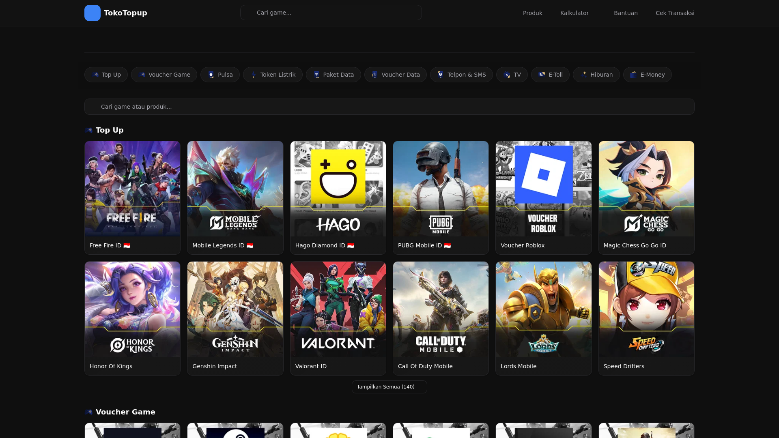
Task: Focus the 'Cari game atau produk...' field
Action: pyautogui.click(x=389, y=107)
